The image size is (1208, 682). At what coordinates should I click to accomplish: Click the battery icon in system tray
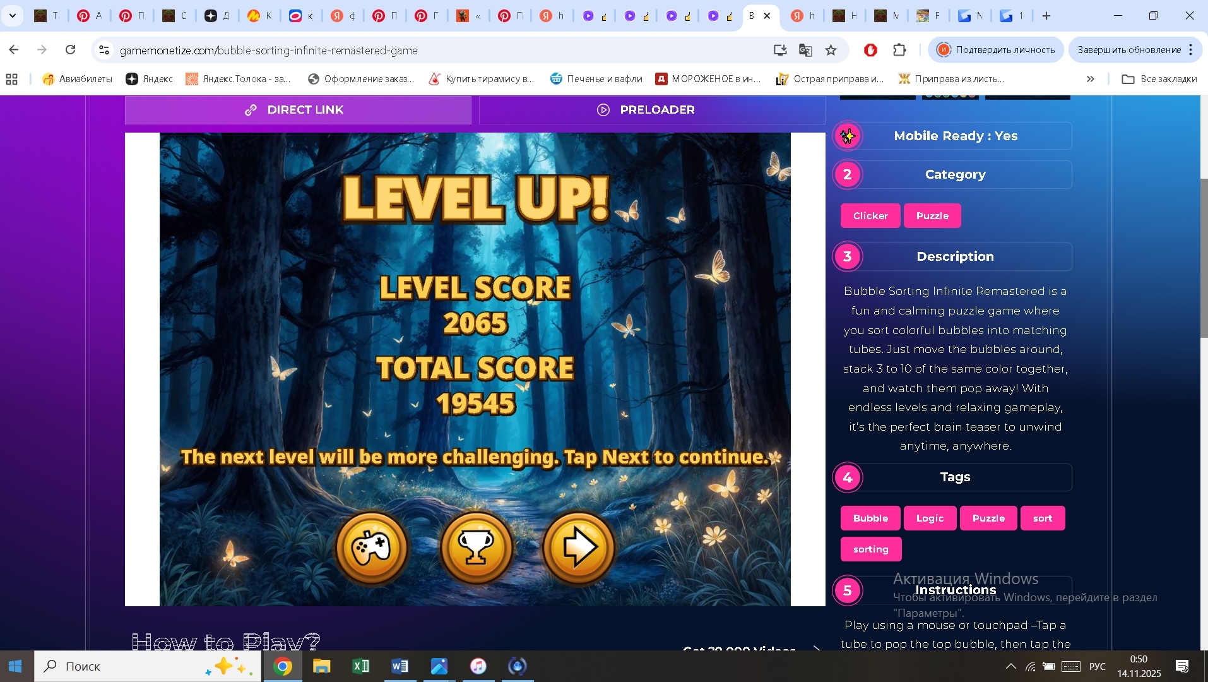(1049, 666)
